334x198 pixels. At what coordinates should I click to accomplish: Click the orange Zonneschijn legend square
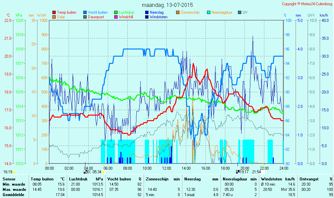pyautogui.click(x=178, y=13)
